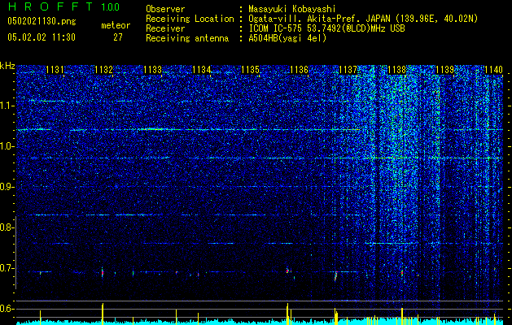512x325 pixels.
Task: Click the HROFFT 1.0.0 title text
Action: click(63, 6)
